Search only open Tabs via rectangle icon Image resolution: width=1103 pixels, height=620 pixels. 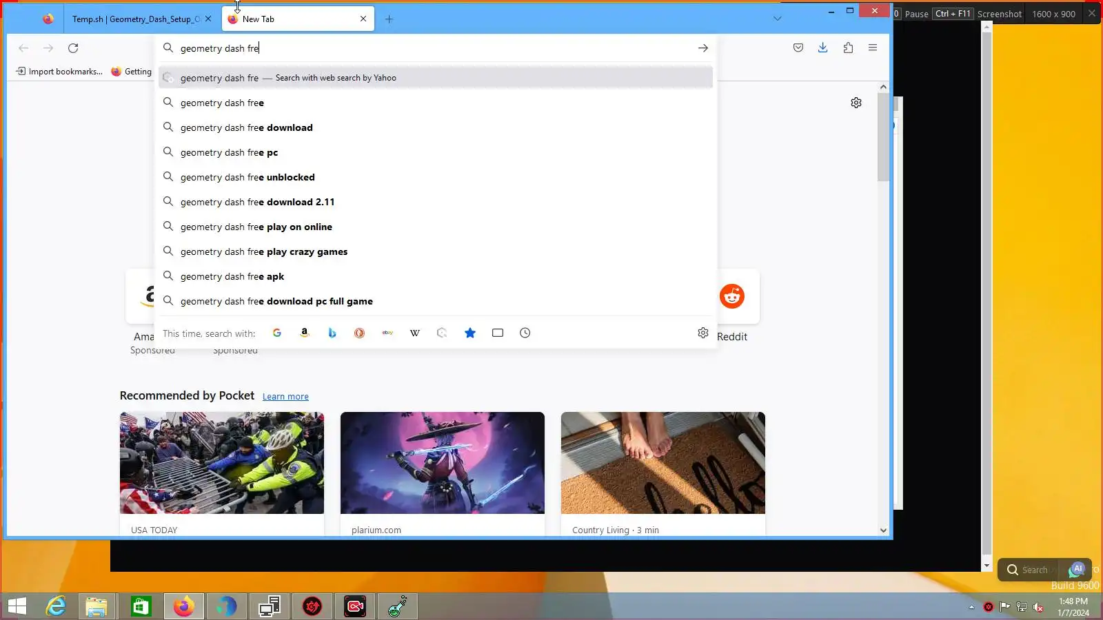point(498,333)
